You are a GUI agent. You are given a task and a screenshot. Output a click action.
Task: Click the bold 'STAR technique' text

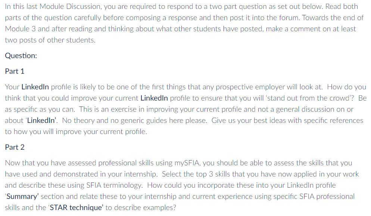(x=77, y=207)
